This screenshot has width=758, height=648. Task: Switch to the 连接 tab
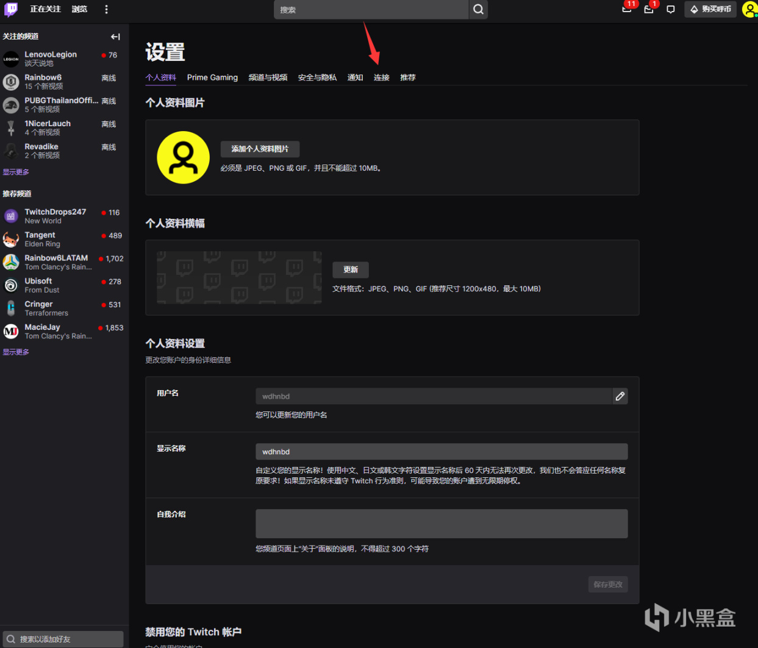point(382,77)
